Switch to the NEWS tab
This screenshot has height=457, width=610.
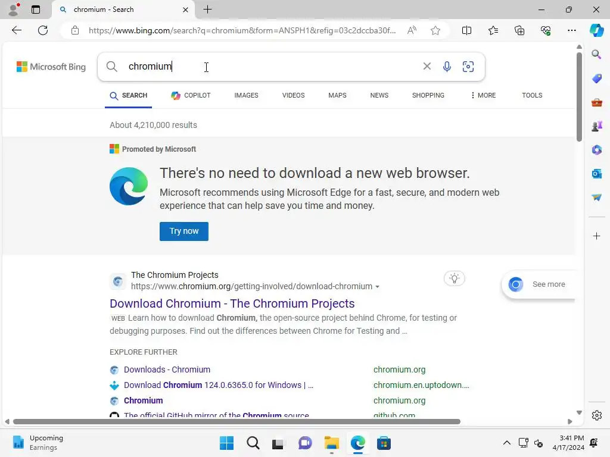(x=379, y=95)
